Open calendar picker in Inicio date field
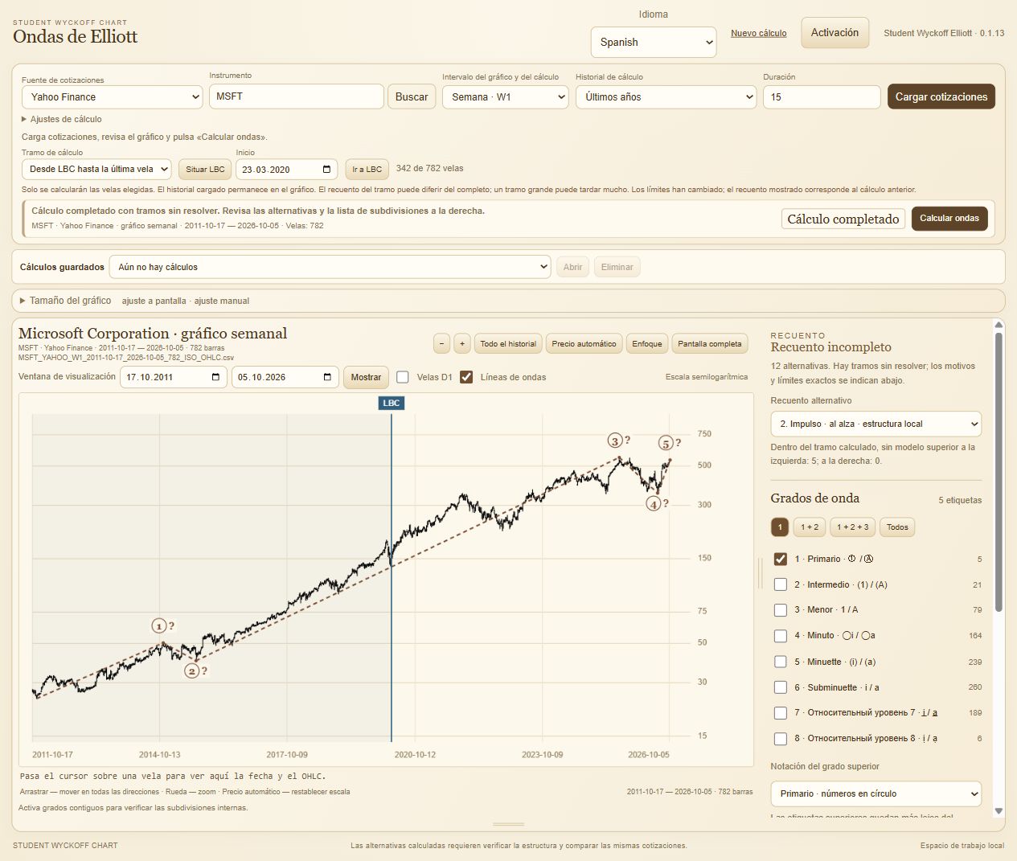The image size is (1017, 861). 326,170
